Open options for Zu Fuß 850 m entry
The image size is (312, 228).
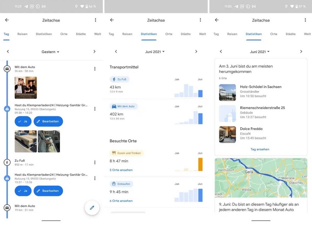click(x=95, y=162)
